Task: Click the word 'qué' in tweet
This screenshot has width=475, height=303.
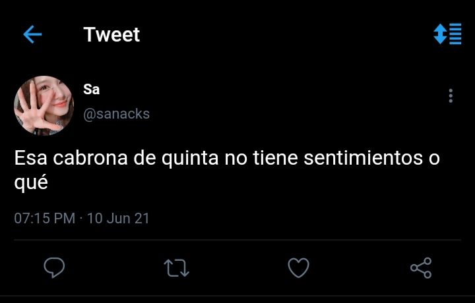Action: [31, 183]
